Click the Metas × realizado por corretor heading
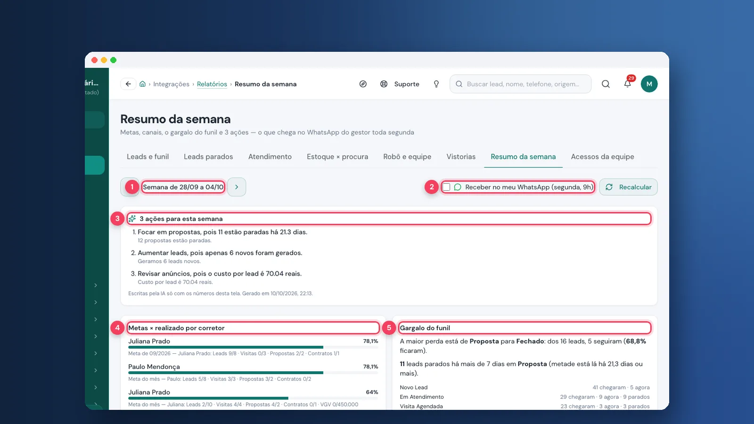The height and width of the screenshot is (424, 754). tap(176, 328)
